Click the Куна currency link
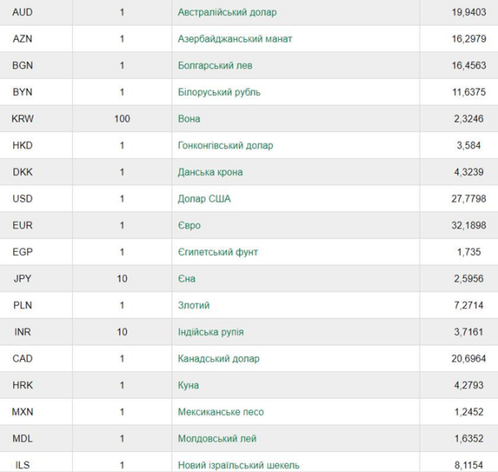Image resolution: width=498 pixels, height=472 pixels. [188, 386]
